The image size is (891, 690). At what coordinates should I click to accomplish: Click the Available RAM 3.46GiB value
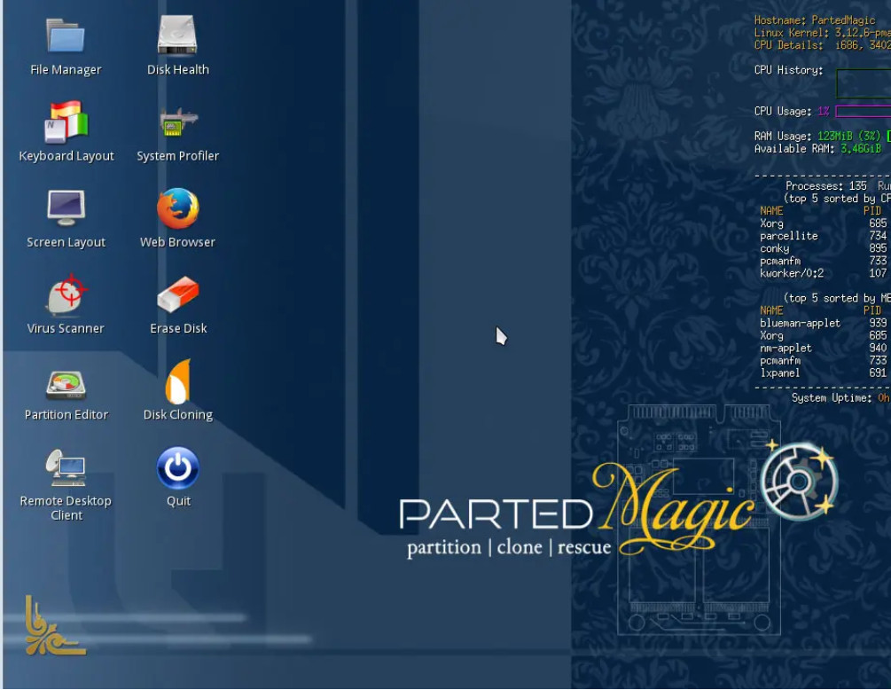(x=861, y=149)
